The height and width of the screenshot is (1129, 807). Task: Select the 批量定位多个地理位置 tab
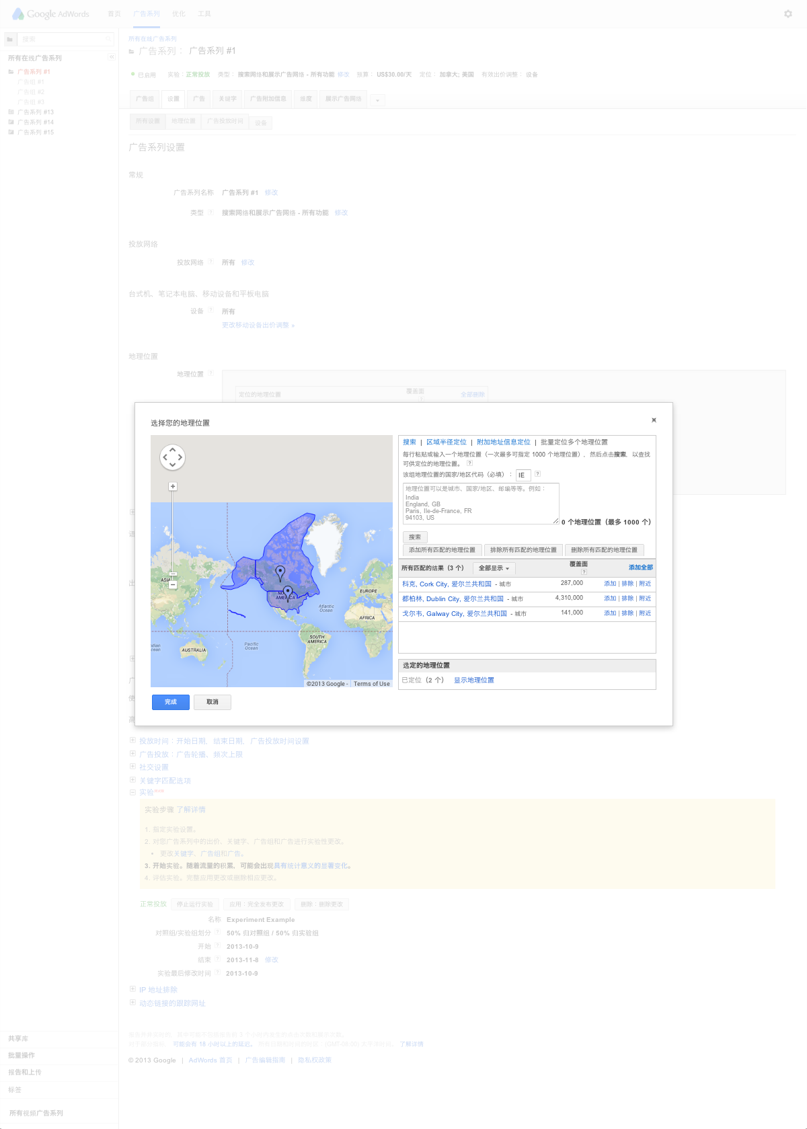pyautogui.click(x=574, y=442)
